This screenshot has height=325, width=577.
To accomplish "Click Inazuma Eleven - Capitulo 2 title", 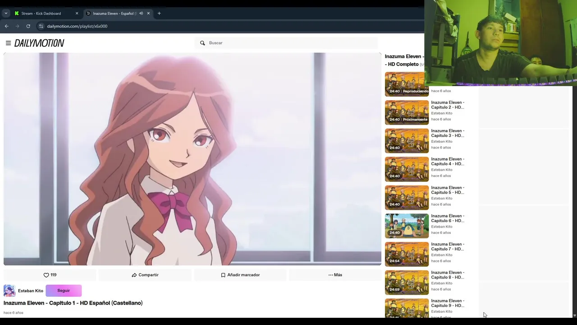I will [448, 105].
